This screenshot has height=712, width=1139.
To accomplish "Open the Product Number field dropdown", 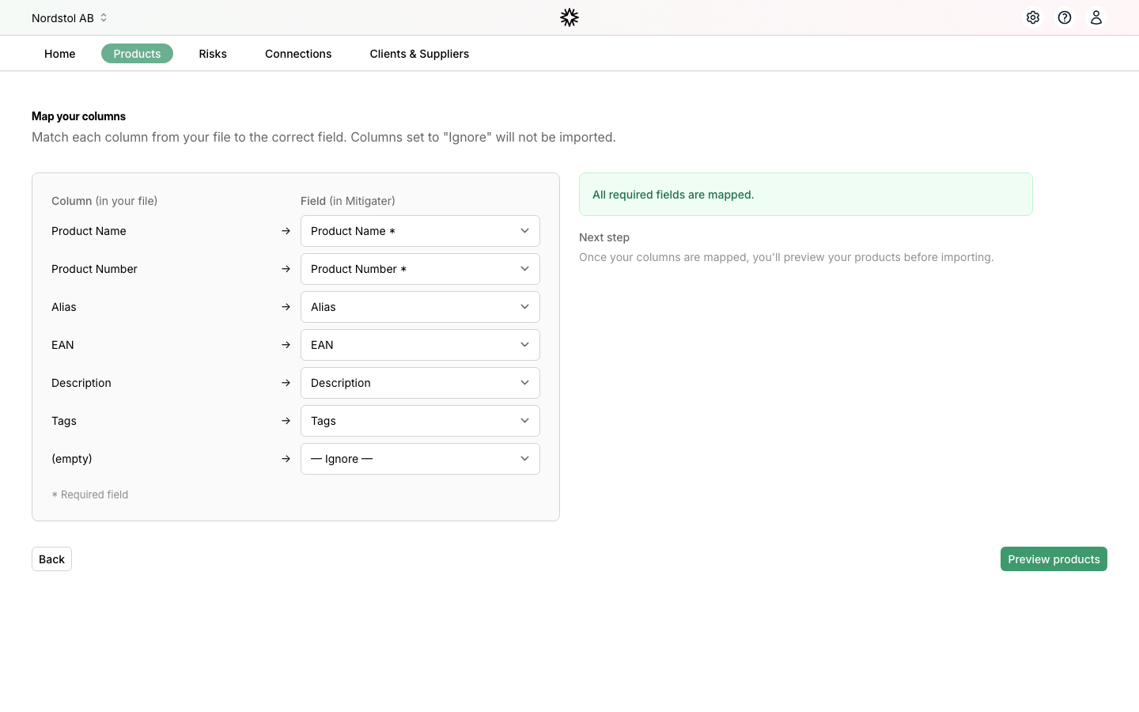I will [x=420, y=269].
